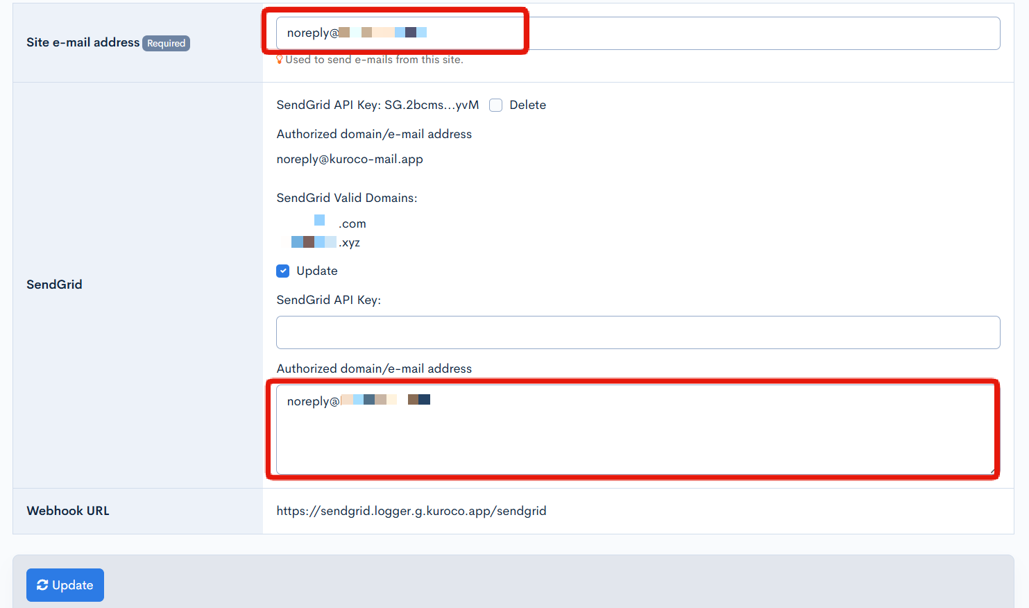This screenshot has width=1029, height=608.
Task: Click the Webhook URL row label
Action: click(x=68, y=511)
